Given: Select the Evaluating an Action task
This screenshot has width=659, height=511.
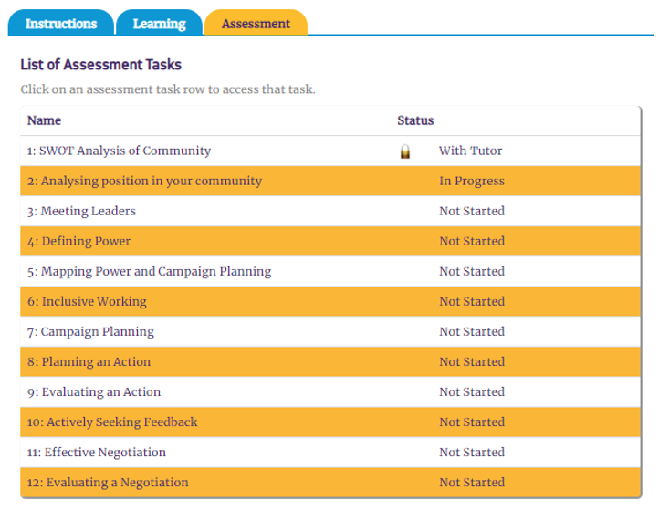Looking at the screenshot, I should coord(93,391).
